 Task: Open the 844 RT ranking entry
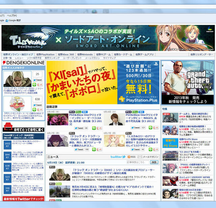click(23, 156)
